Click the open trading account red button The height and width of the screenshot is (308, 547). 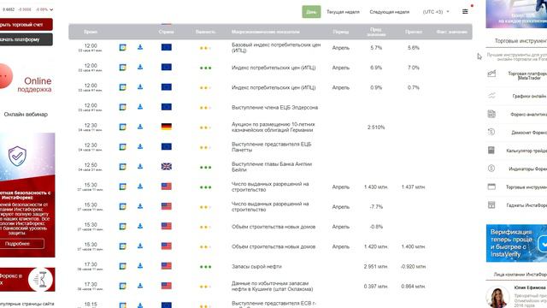pos(26,25)
